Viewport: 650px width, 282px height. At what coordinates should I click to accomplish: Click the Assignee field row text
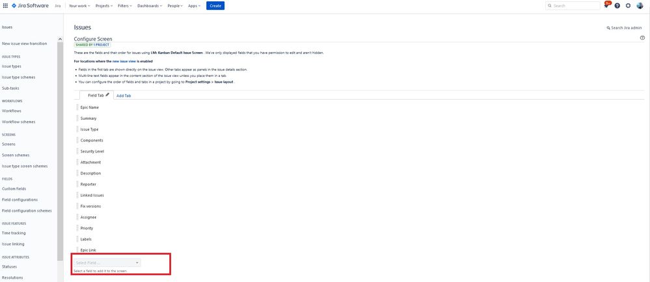88,217
